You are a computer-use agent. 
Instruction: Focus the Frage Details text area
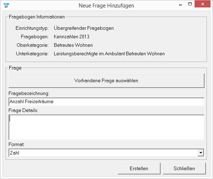[106, 127]
